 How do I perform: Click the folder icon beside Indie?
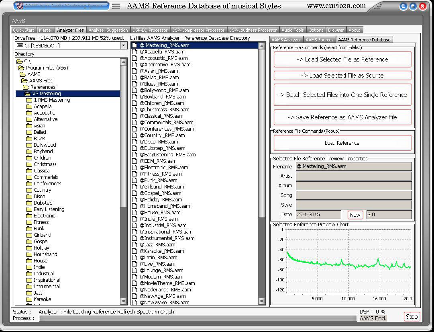click(x=29, y=267)
